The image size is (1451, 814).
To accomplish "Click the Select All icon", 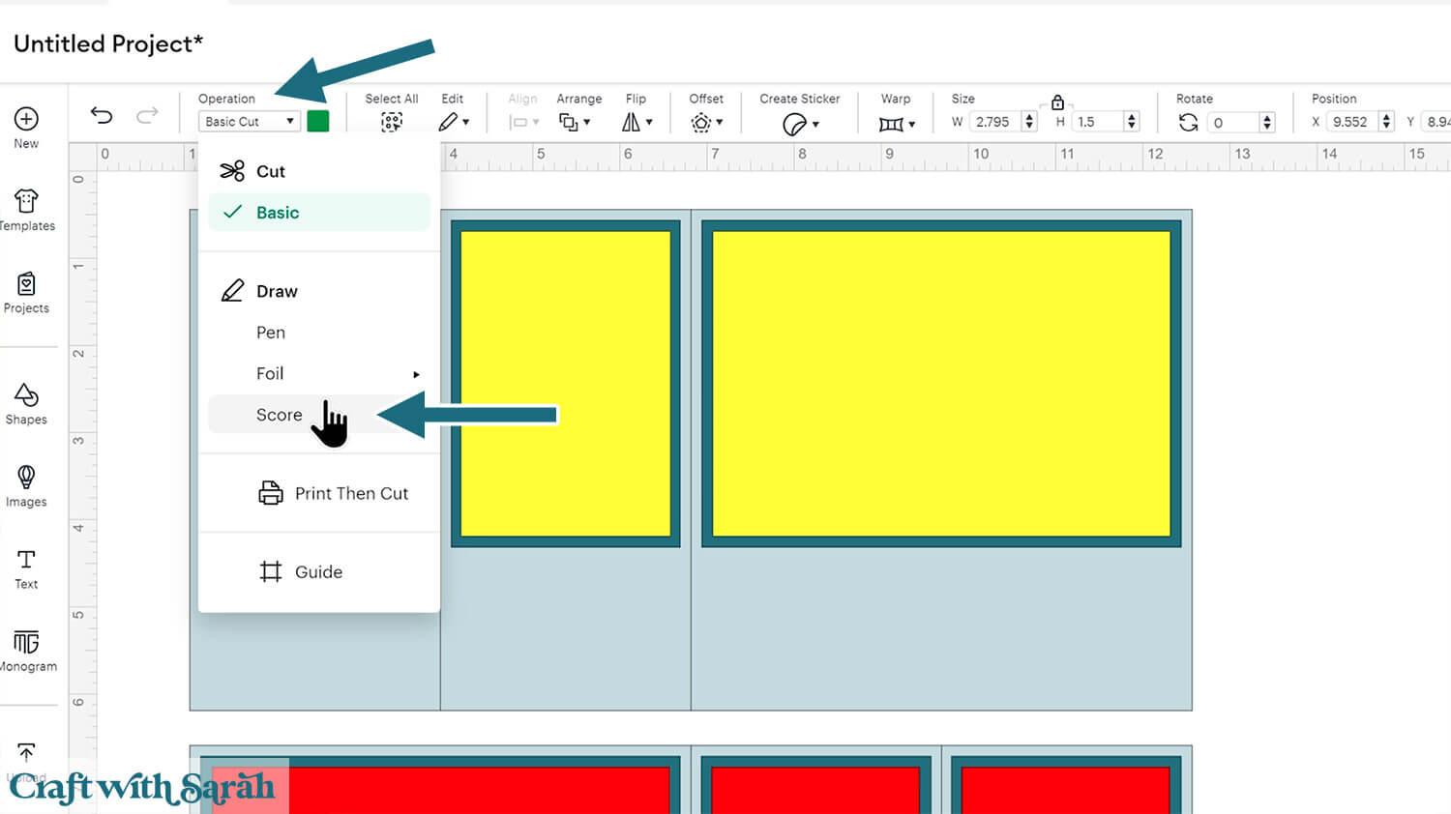I will point(391,122).
